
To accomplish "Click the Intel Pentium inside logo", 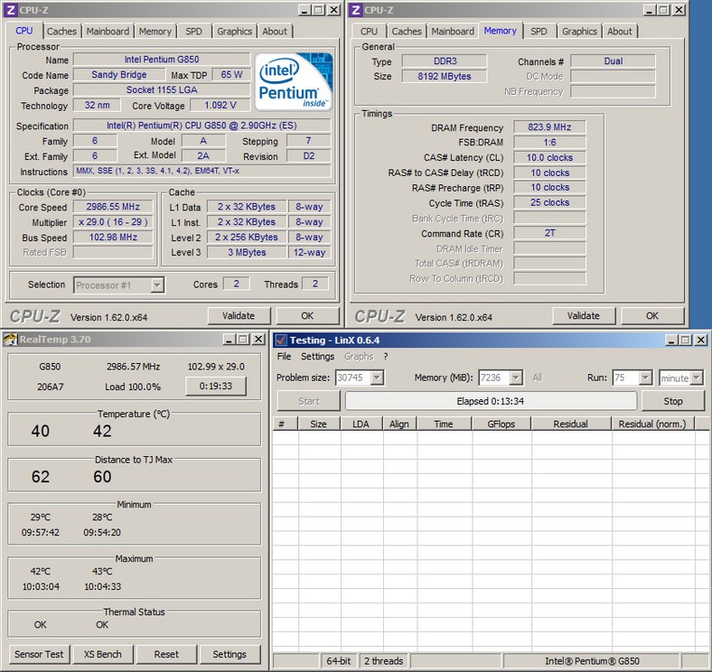I will 294,82.
